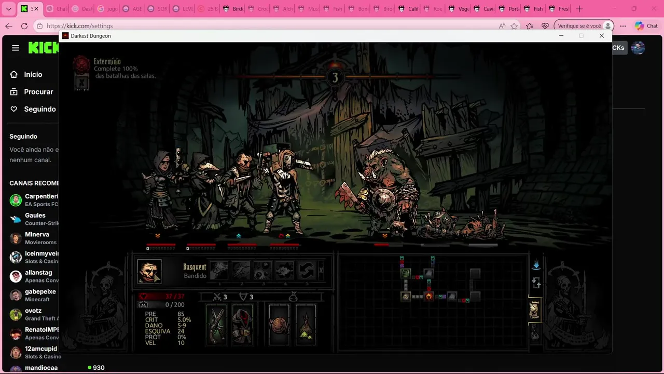Open iceinmyveins recommended channel
The height and width of the screenshot is (374, 664).
pos(34,257)
